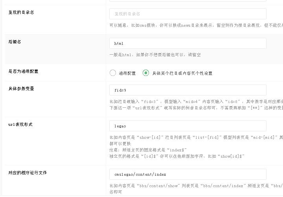Click the 对应的程序运行文件 row label
The image size is (283, 197).
click(28, 173)
